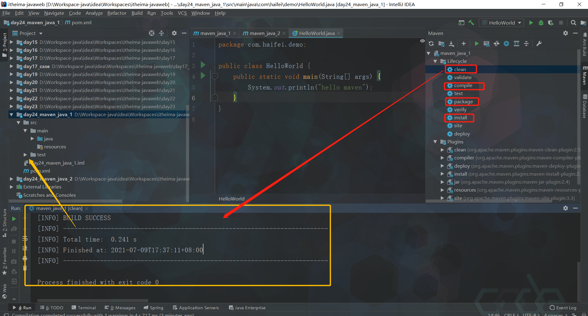588x316 pixels.
Task: Open the Ant Build side panel
Action: [x=584, y=44]
